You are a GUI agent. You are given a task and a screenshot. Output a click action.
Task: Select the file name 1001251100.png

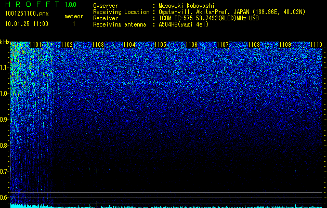pos(27,14)
